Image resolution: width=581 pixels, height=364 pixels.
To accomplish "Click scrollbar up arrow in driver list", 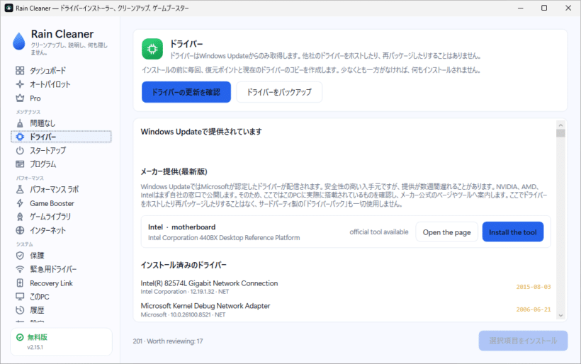I will tap(560, 125).
